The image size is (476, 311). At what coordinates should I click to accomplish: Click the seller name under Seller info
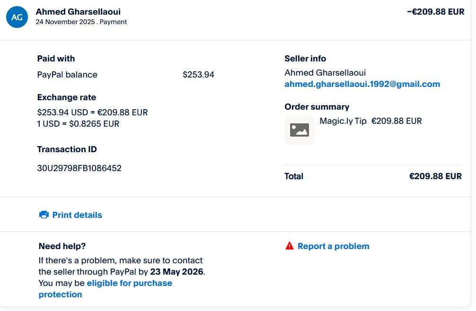coord(325,73)
